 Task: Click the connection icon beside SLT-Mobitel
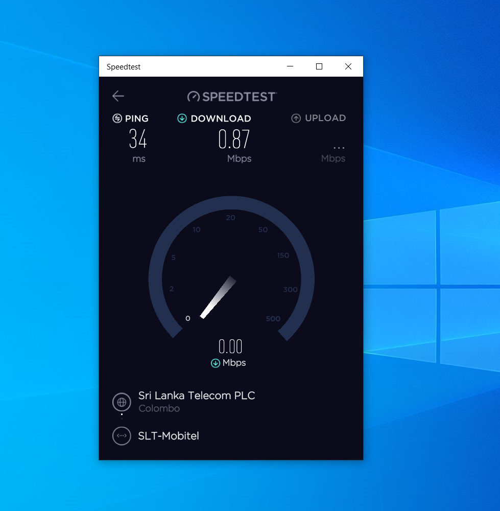[x=122, y=436]
